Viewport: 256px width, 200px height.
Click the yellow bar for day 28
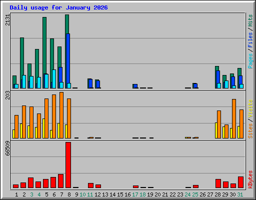click(216, 130)
